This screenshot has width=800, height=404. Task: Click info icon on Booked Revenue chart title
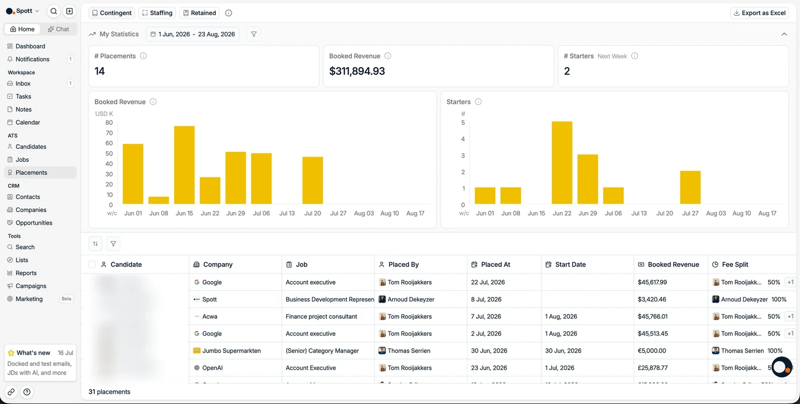coord(153,102)
